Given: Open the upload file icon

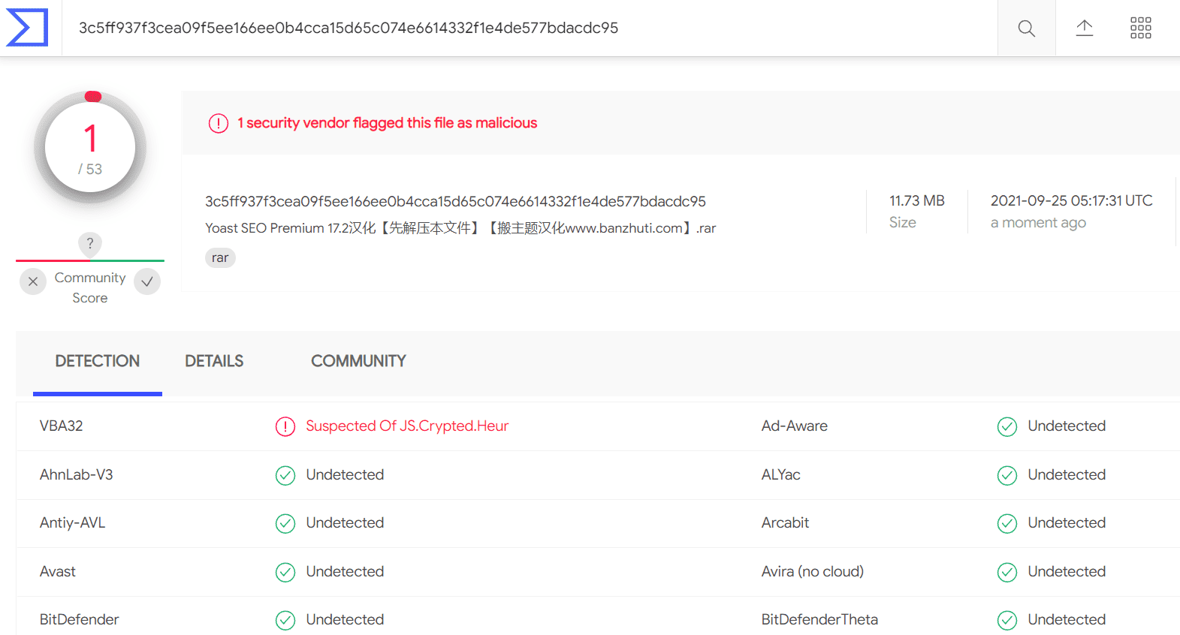Looking at the screenshot, I should tap(1084, 29).
